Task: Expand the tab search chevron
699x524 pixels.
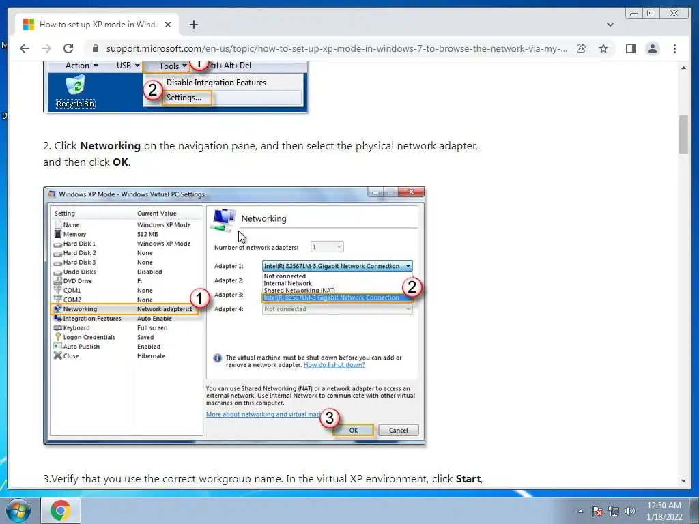Action: [610, 25]
